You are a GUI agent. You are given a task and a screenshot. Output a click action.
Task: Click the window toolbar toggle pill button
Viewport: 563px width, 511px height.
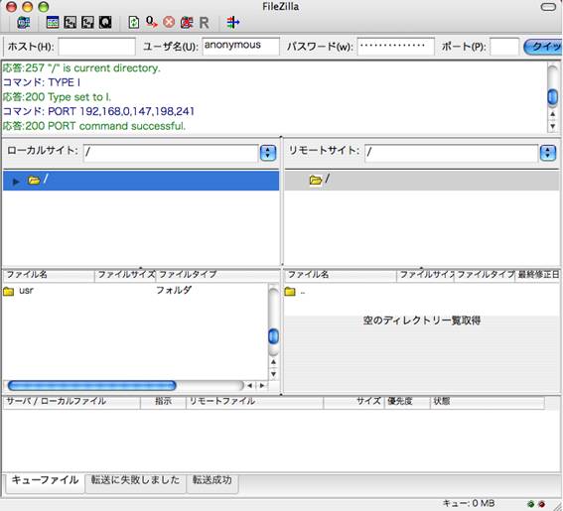coord(548,7)
